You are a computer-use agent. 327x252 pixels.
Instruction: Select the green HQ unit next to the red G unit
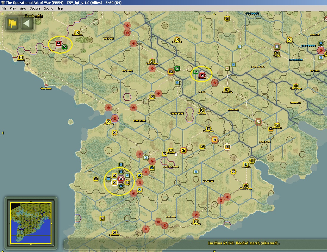tap(195, 72)
